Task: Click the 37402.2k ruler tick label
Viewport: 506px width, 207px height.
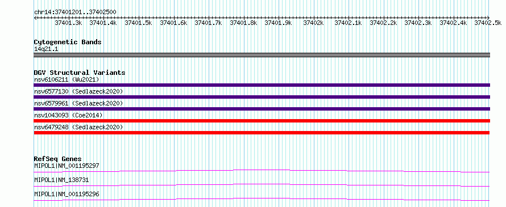Action: tap(383, 23)
